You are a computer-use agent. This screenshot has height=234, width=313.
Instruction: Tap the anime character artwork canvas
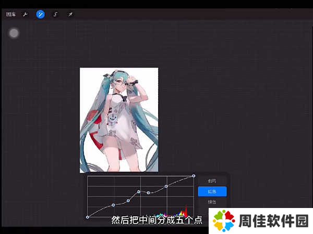point(119,120)
